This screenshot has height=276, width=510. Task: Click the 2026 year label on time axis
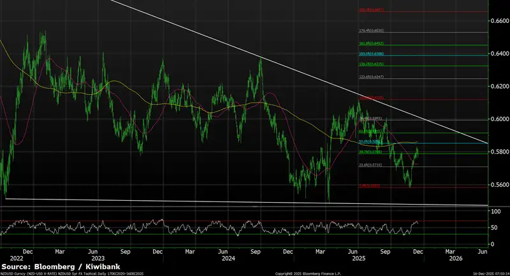[x=456, y=258]
